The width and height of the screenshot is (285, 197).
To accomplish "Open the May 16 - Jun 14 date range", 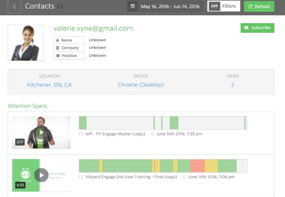I will tap(170, 6).
